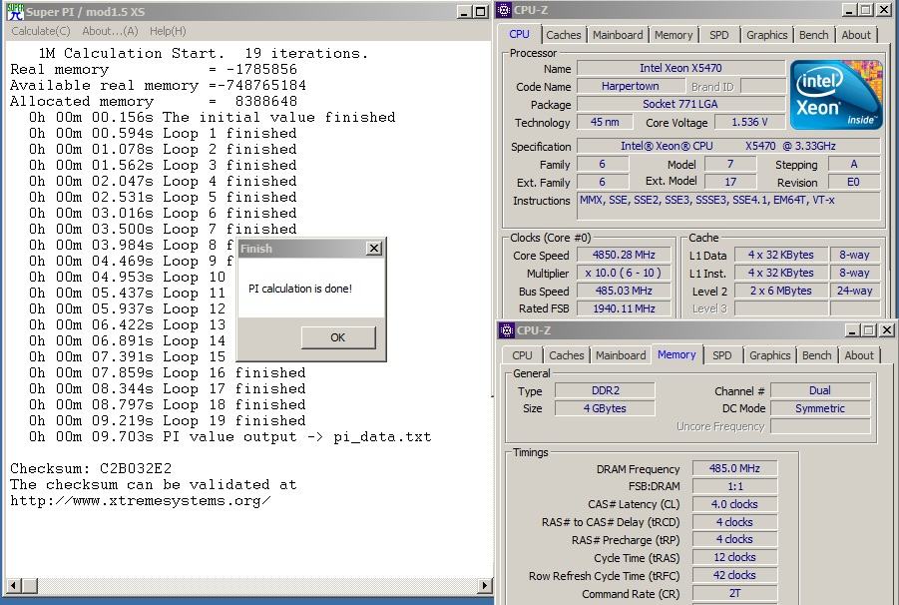This screenshot has width=899, height=605.
Task: Select the CPU tab in the top CPU-Z window
Action: [520, 34]
